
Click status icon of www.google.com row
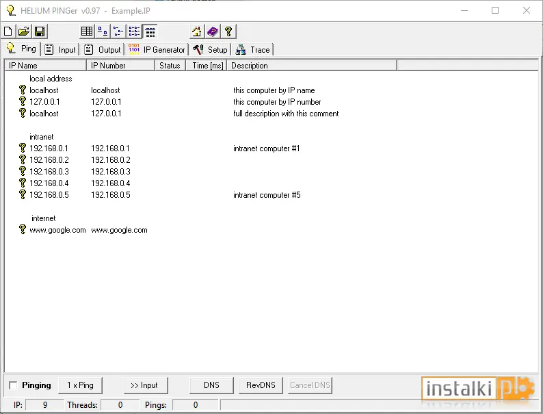(x=23, y=230)
